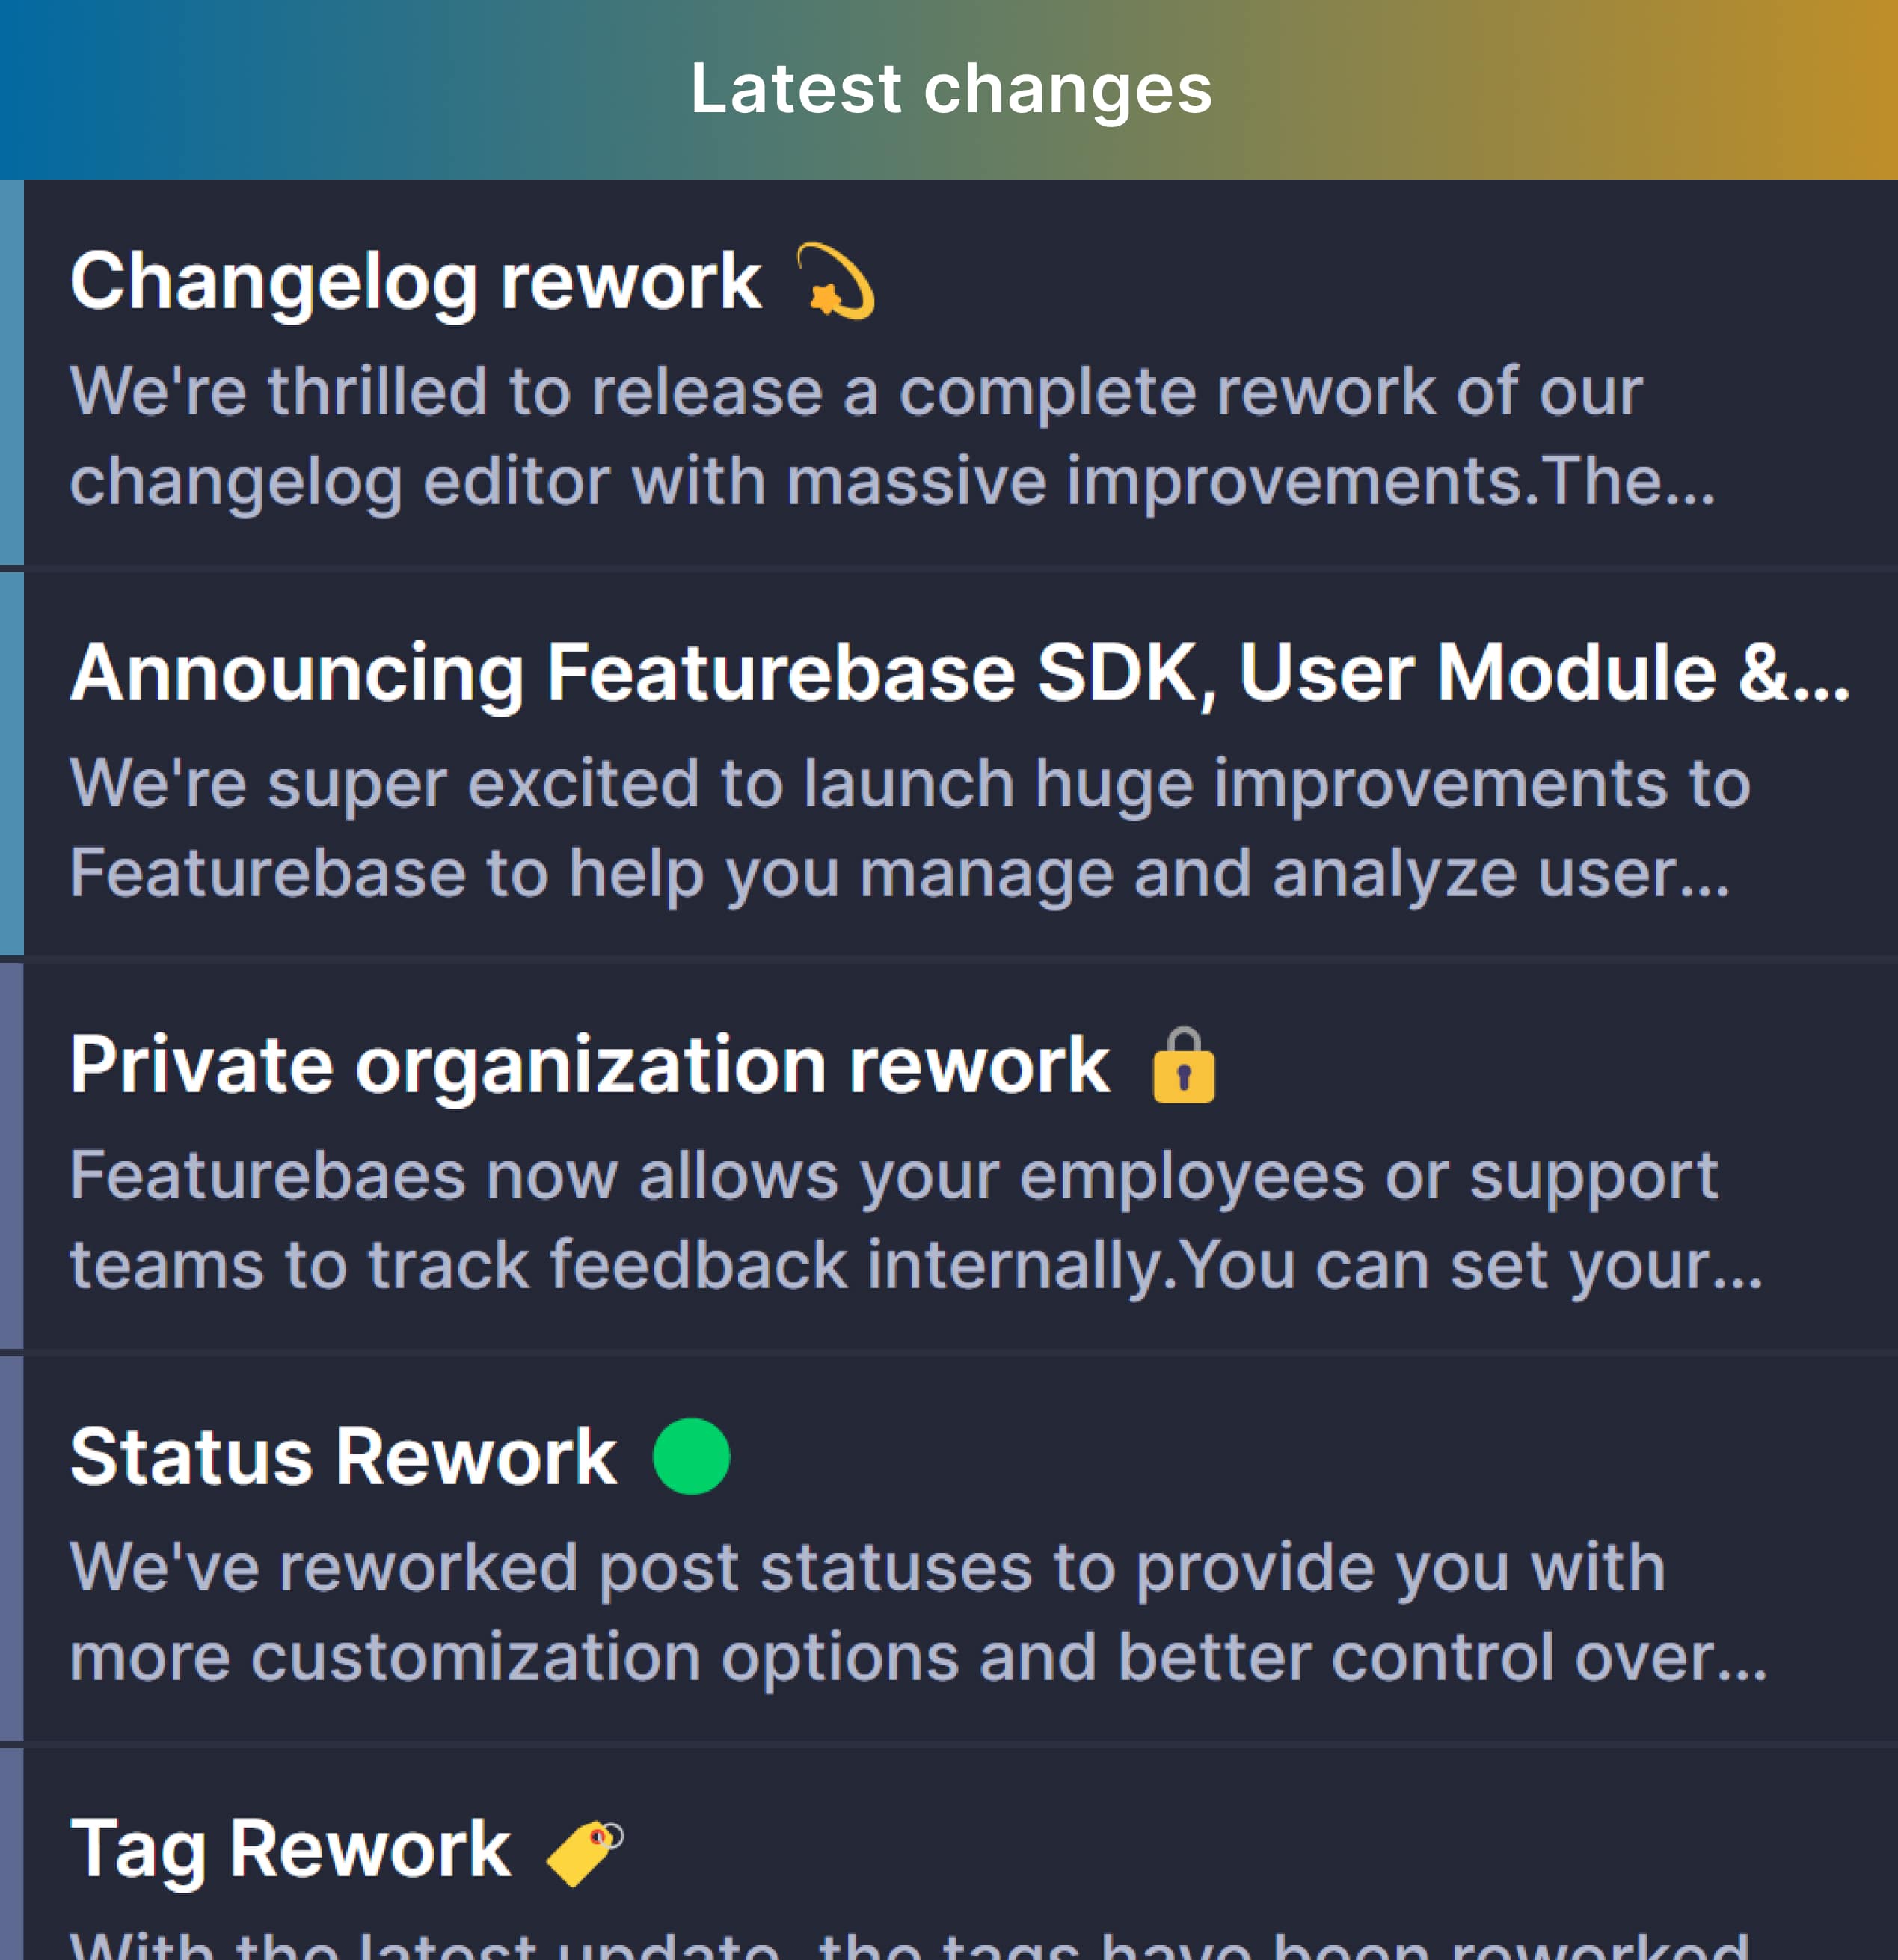
Task: Click the purple side bar of Status Rework
Action: tap(11, 1548)
